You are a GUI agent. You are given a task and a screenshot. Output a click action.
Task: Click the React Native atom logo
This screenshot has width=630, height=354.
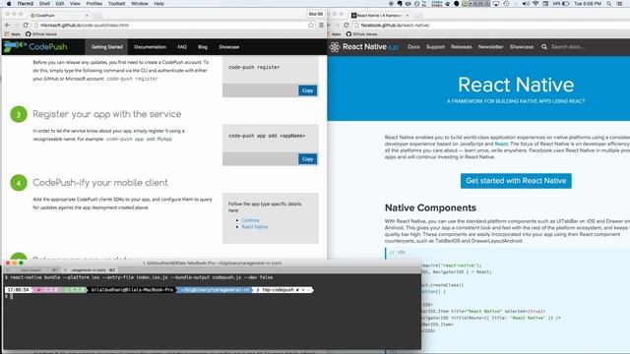point(335,47)
